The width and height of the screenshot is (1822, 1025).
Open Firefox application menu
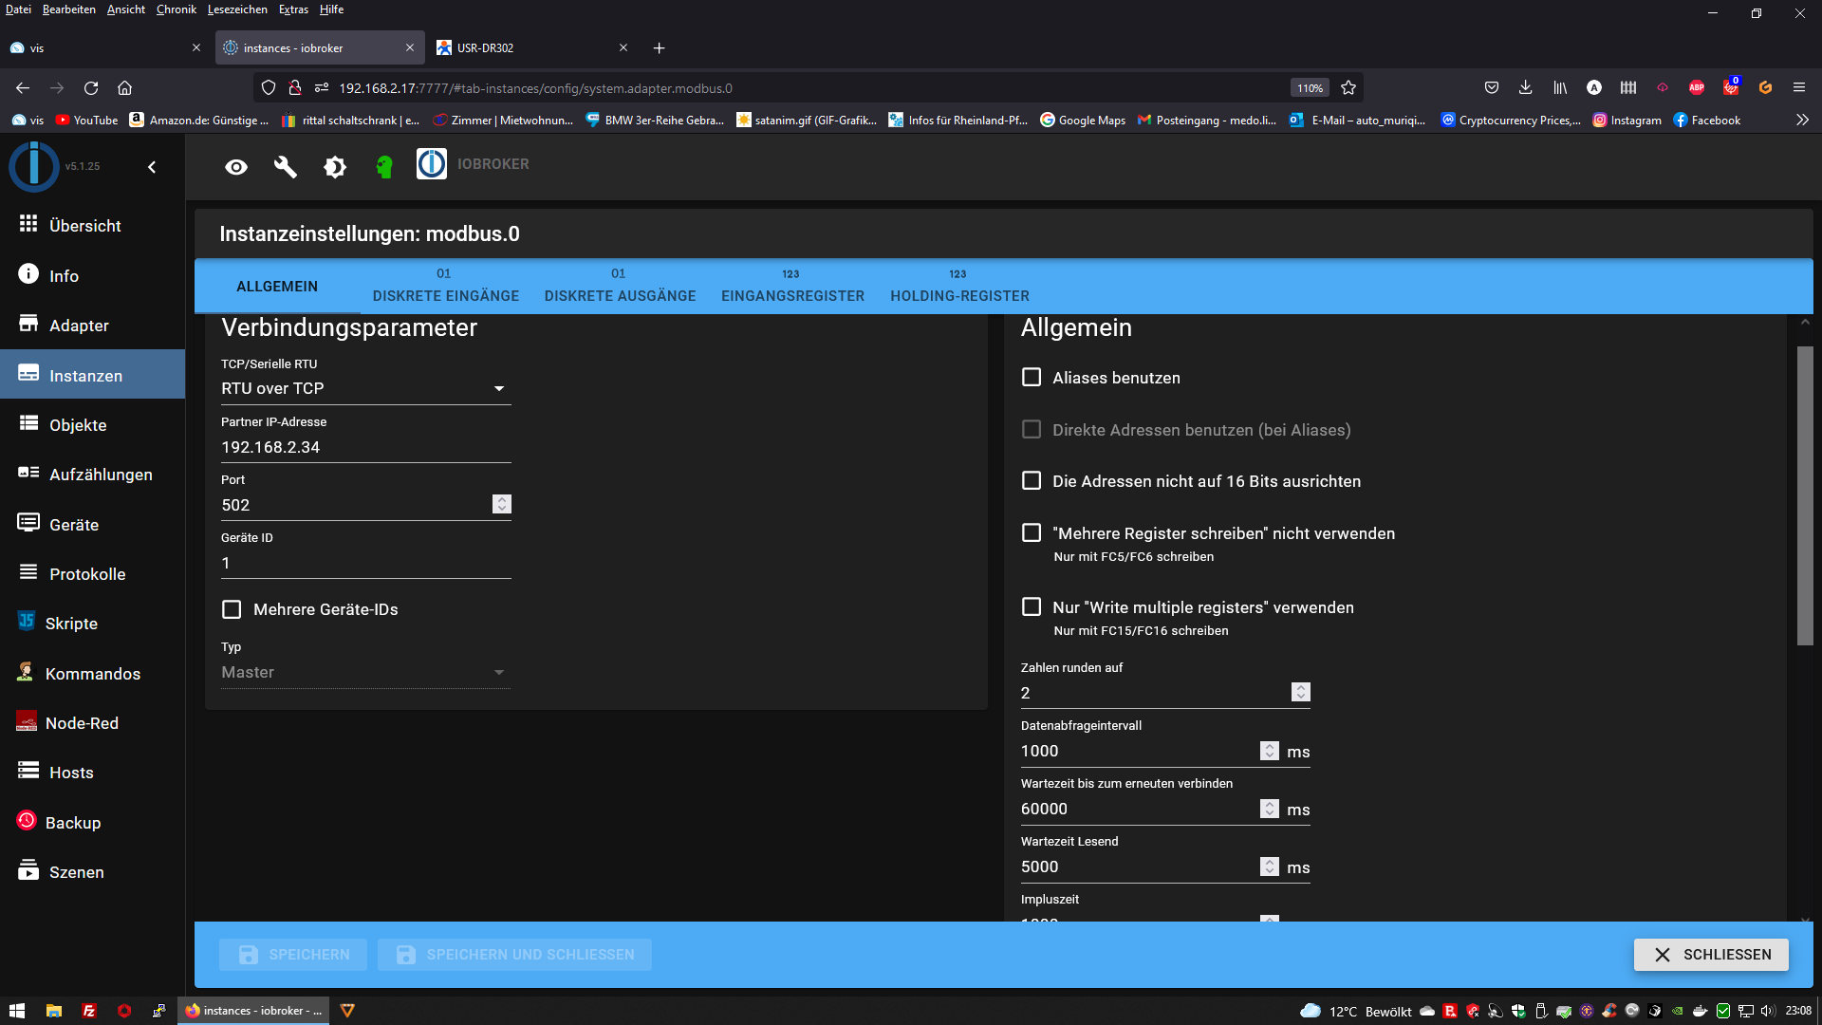tap(1798, 88)
